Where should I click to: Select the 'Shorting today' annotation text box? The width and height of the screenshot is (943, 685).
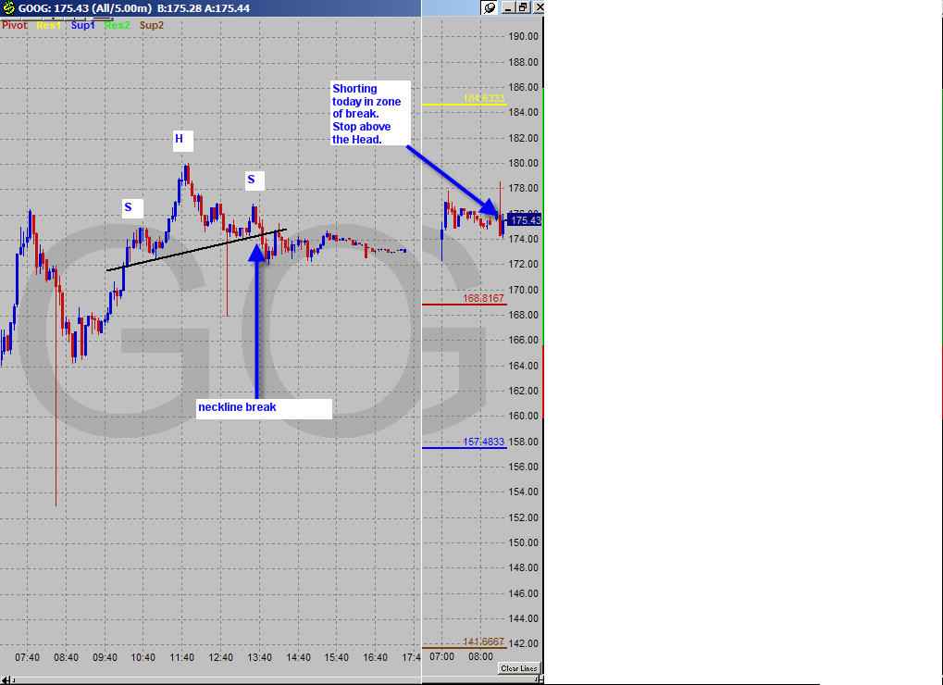[367, 114]
